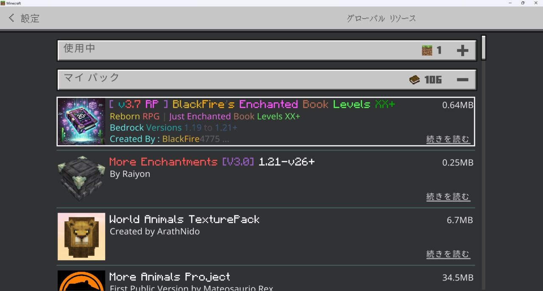Click the Reborn RPG description line
This screenshot has width=543, height=291.
(x=205, y=116)
